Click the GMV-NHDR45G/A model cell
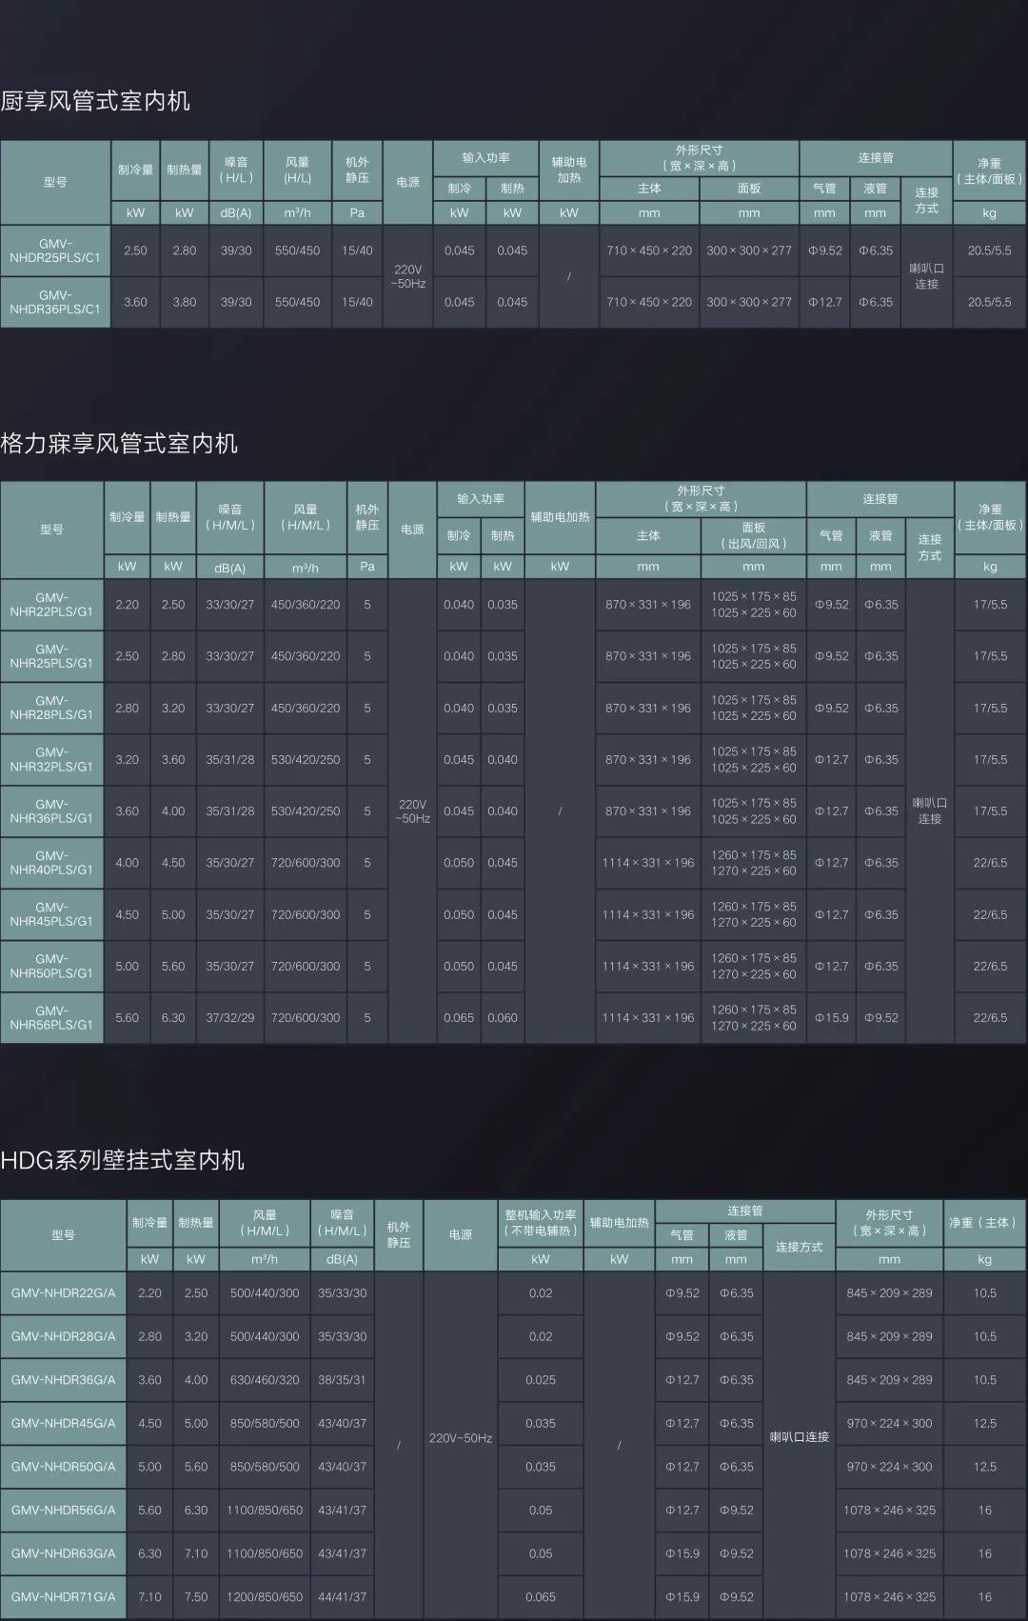Viewport: 1028px width, 1621px height. pyautogui.click(x=63, y=1423)
